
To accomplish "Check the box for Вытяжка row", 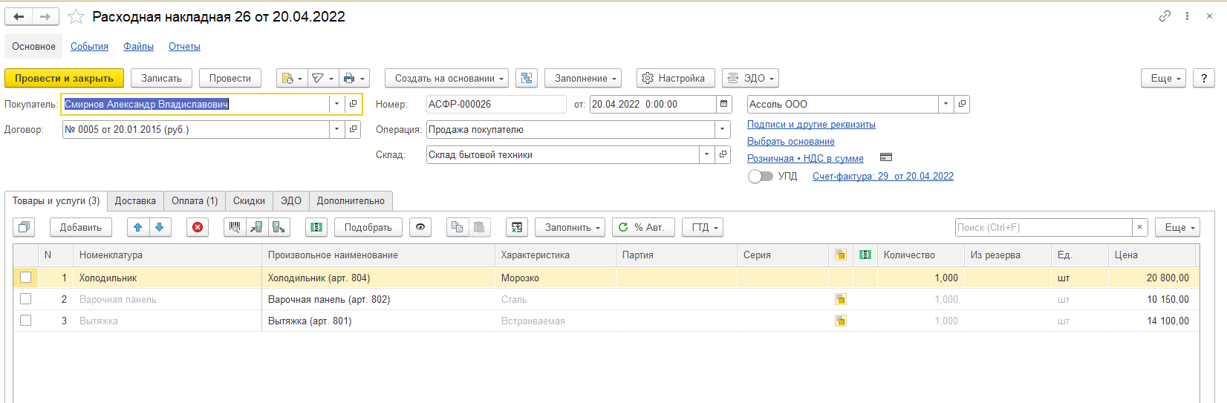I will [x=26, y=321].
